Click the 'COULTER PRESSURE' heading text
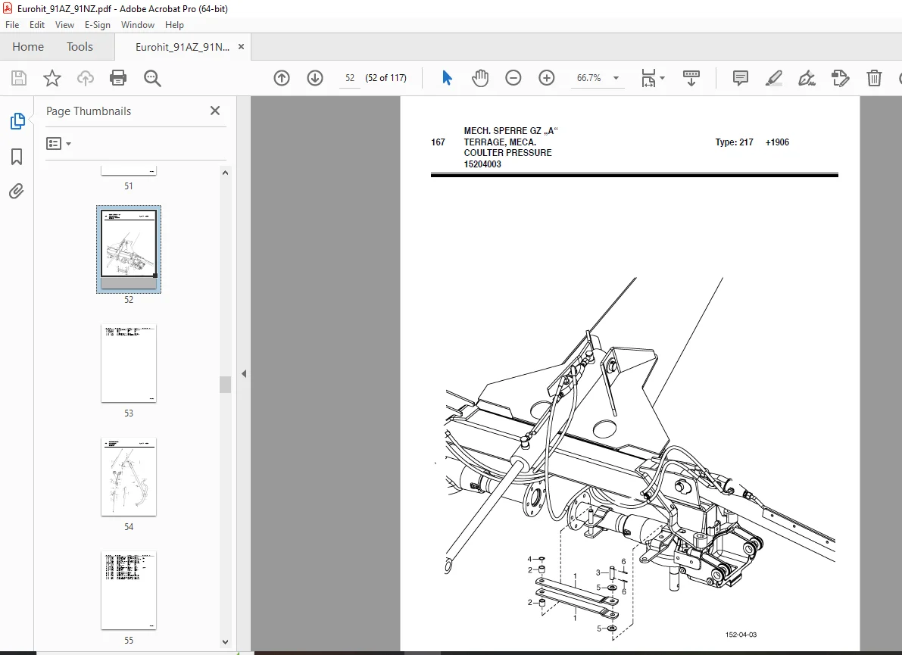 [x=508, y=153]
